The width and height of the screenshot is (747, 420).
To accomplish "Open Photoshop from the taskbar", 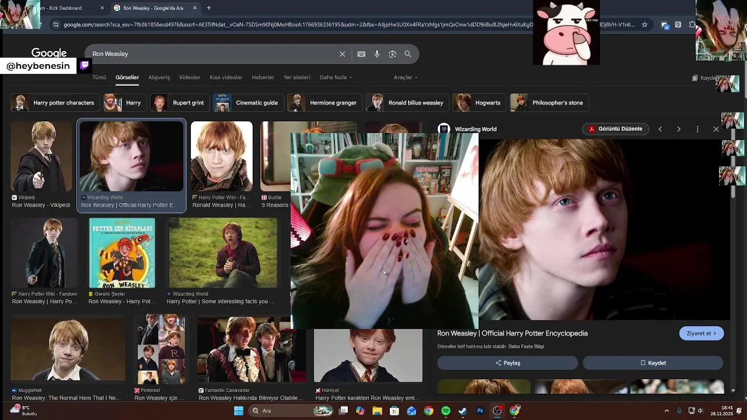I will (x=480, y=411).
